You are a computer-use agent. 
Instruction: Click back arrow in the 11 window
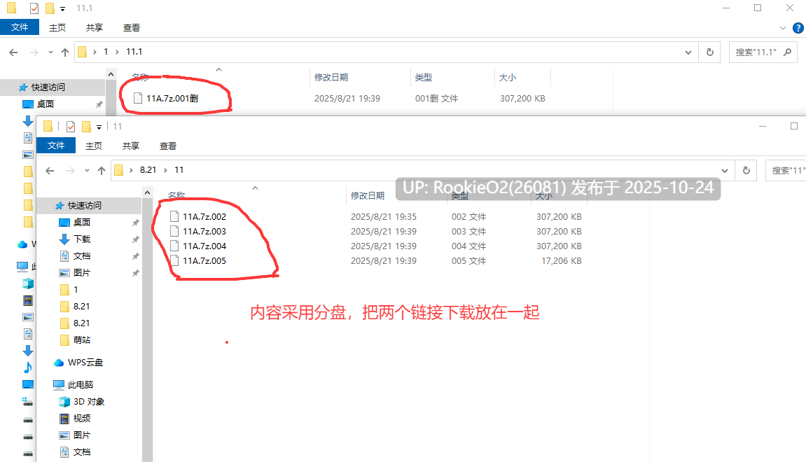tap(50, 171)
